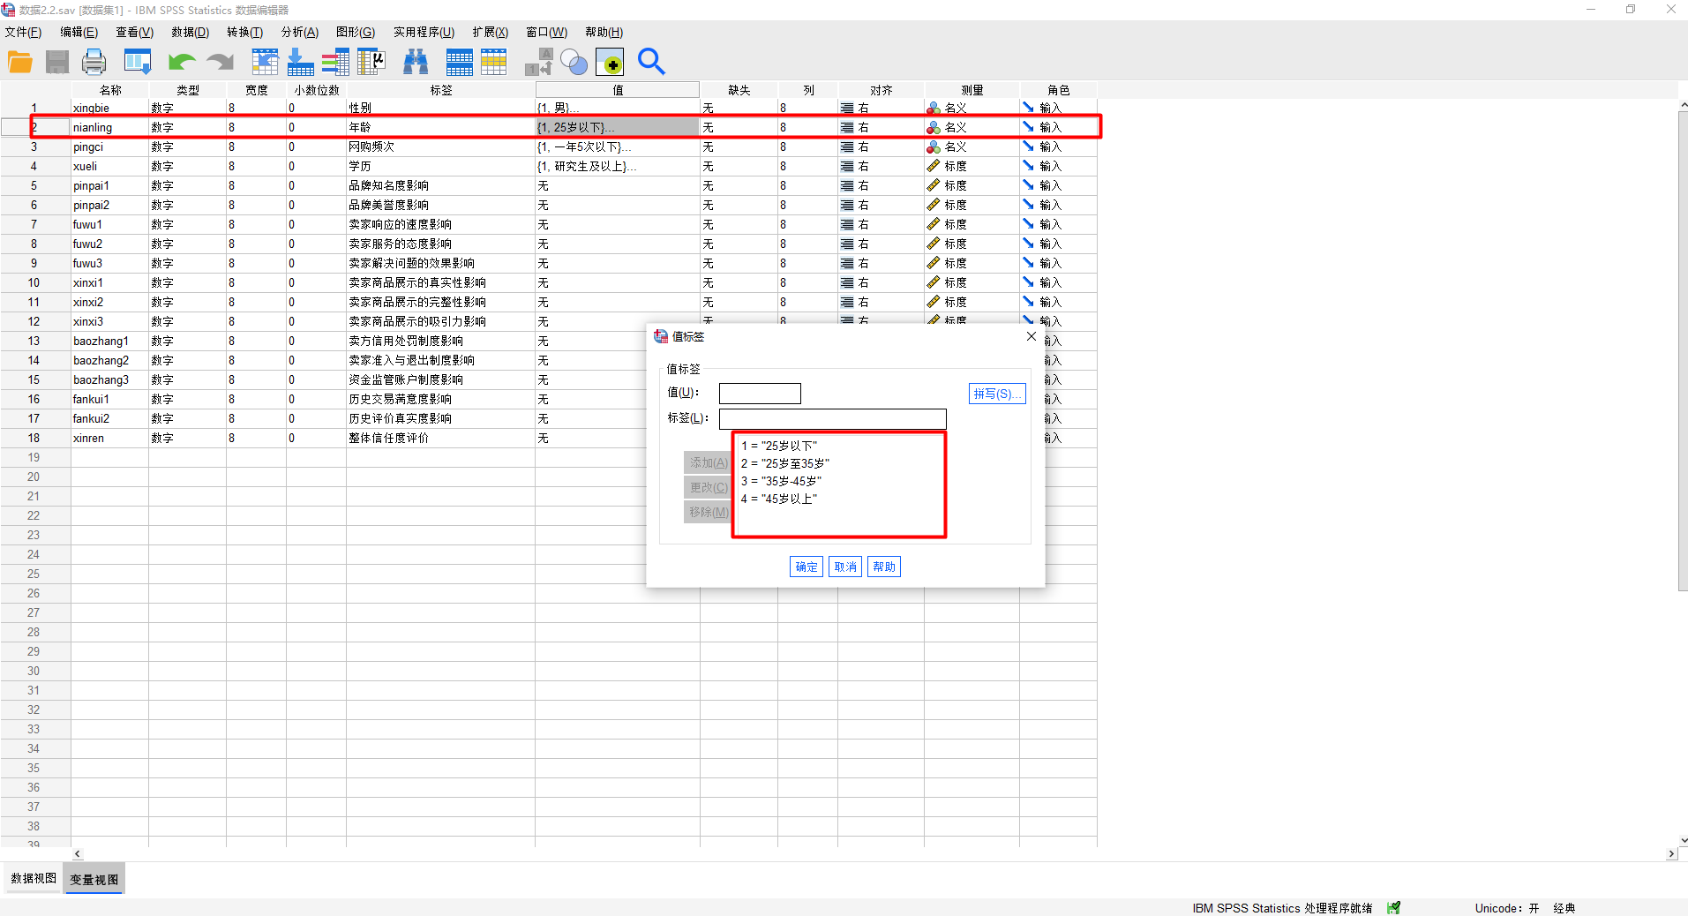The image size is (1688, 916).
Task: Click 取消 in the 值标签 dialog
Action: [x=845, y=567]
